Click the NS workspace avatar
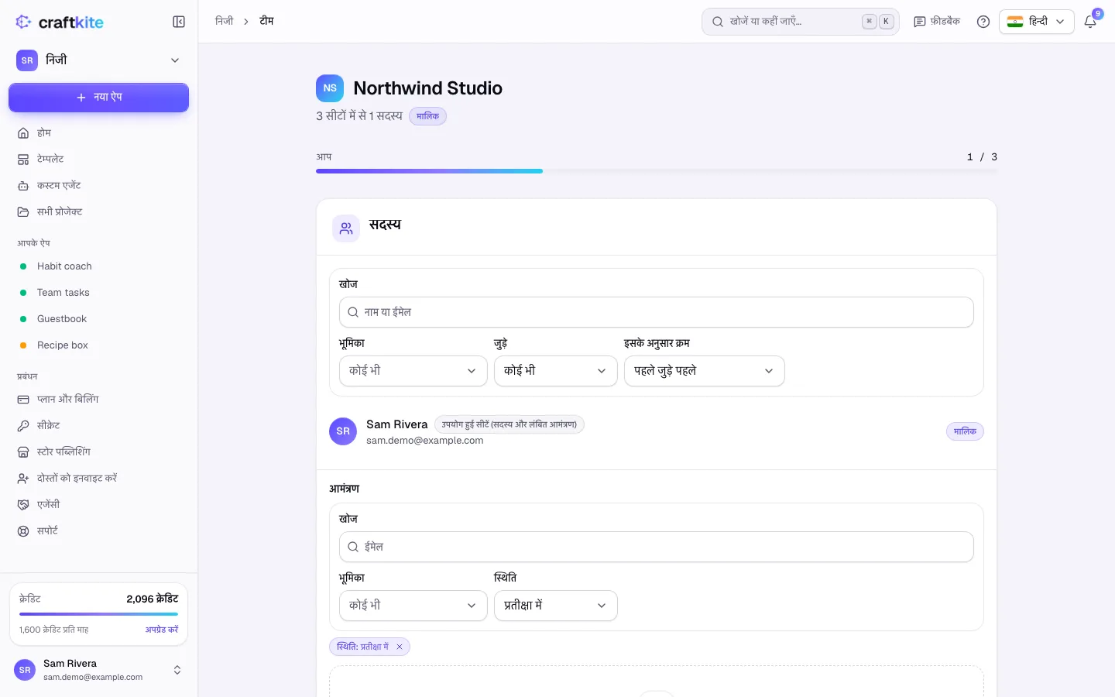 (330, 88)
